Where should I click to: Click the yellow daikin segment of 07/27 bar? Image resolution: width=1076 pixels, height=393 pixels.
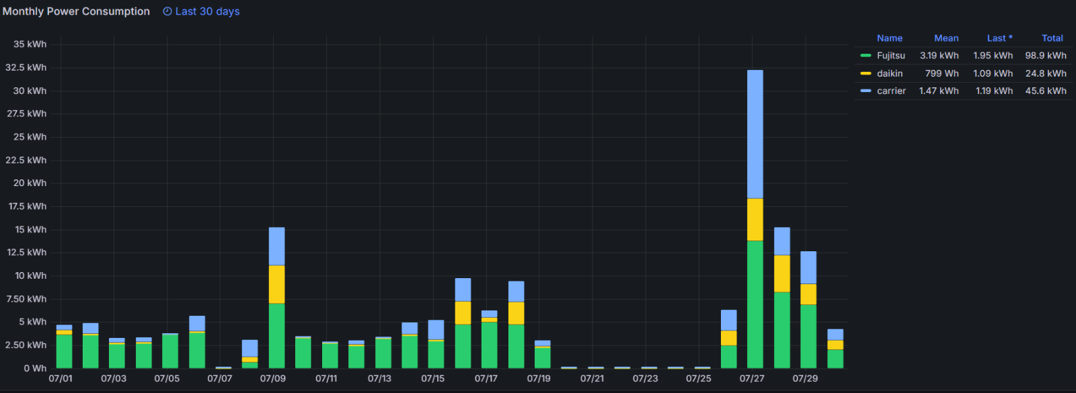coord(755,220)
